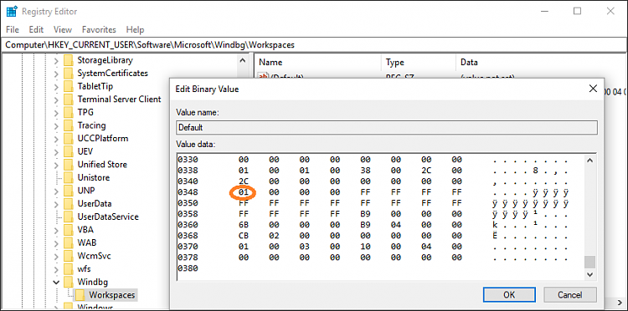Select the TabletTip folder icon

(x=69, y=86)
